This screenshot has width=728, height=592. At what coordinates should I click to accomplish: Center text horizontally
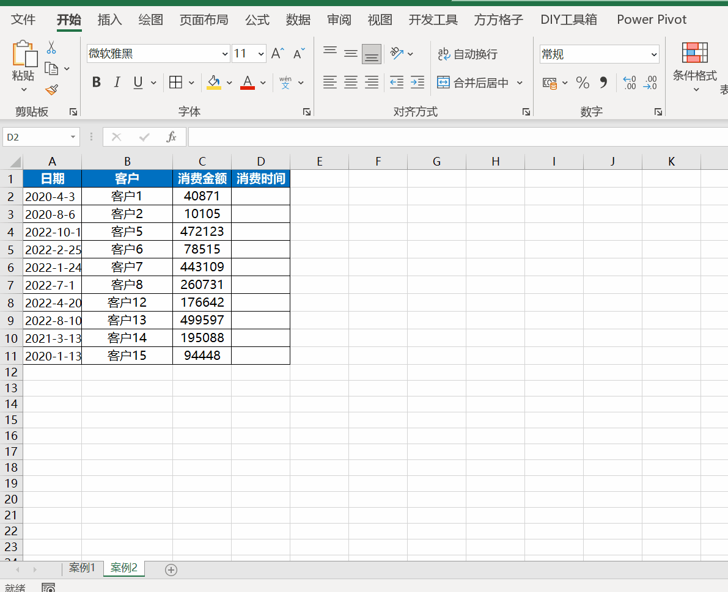tap(351, 82)
